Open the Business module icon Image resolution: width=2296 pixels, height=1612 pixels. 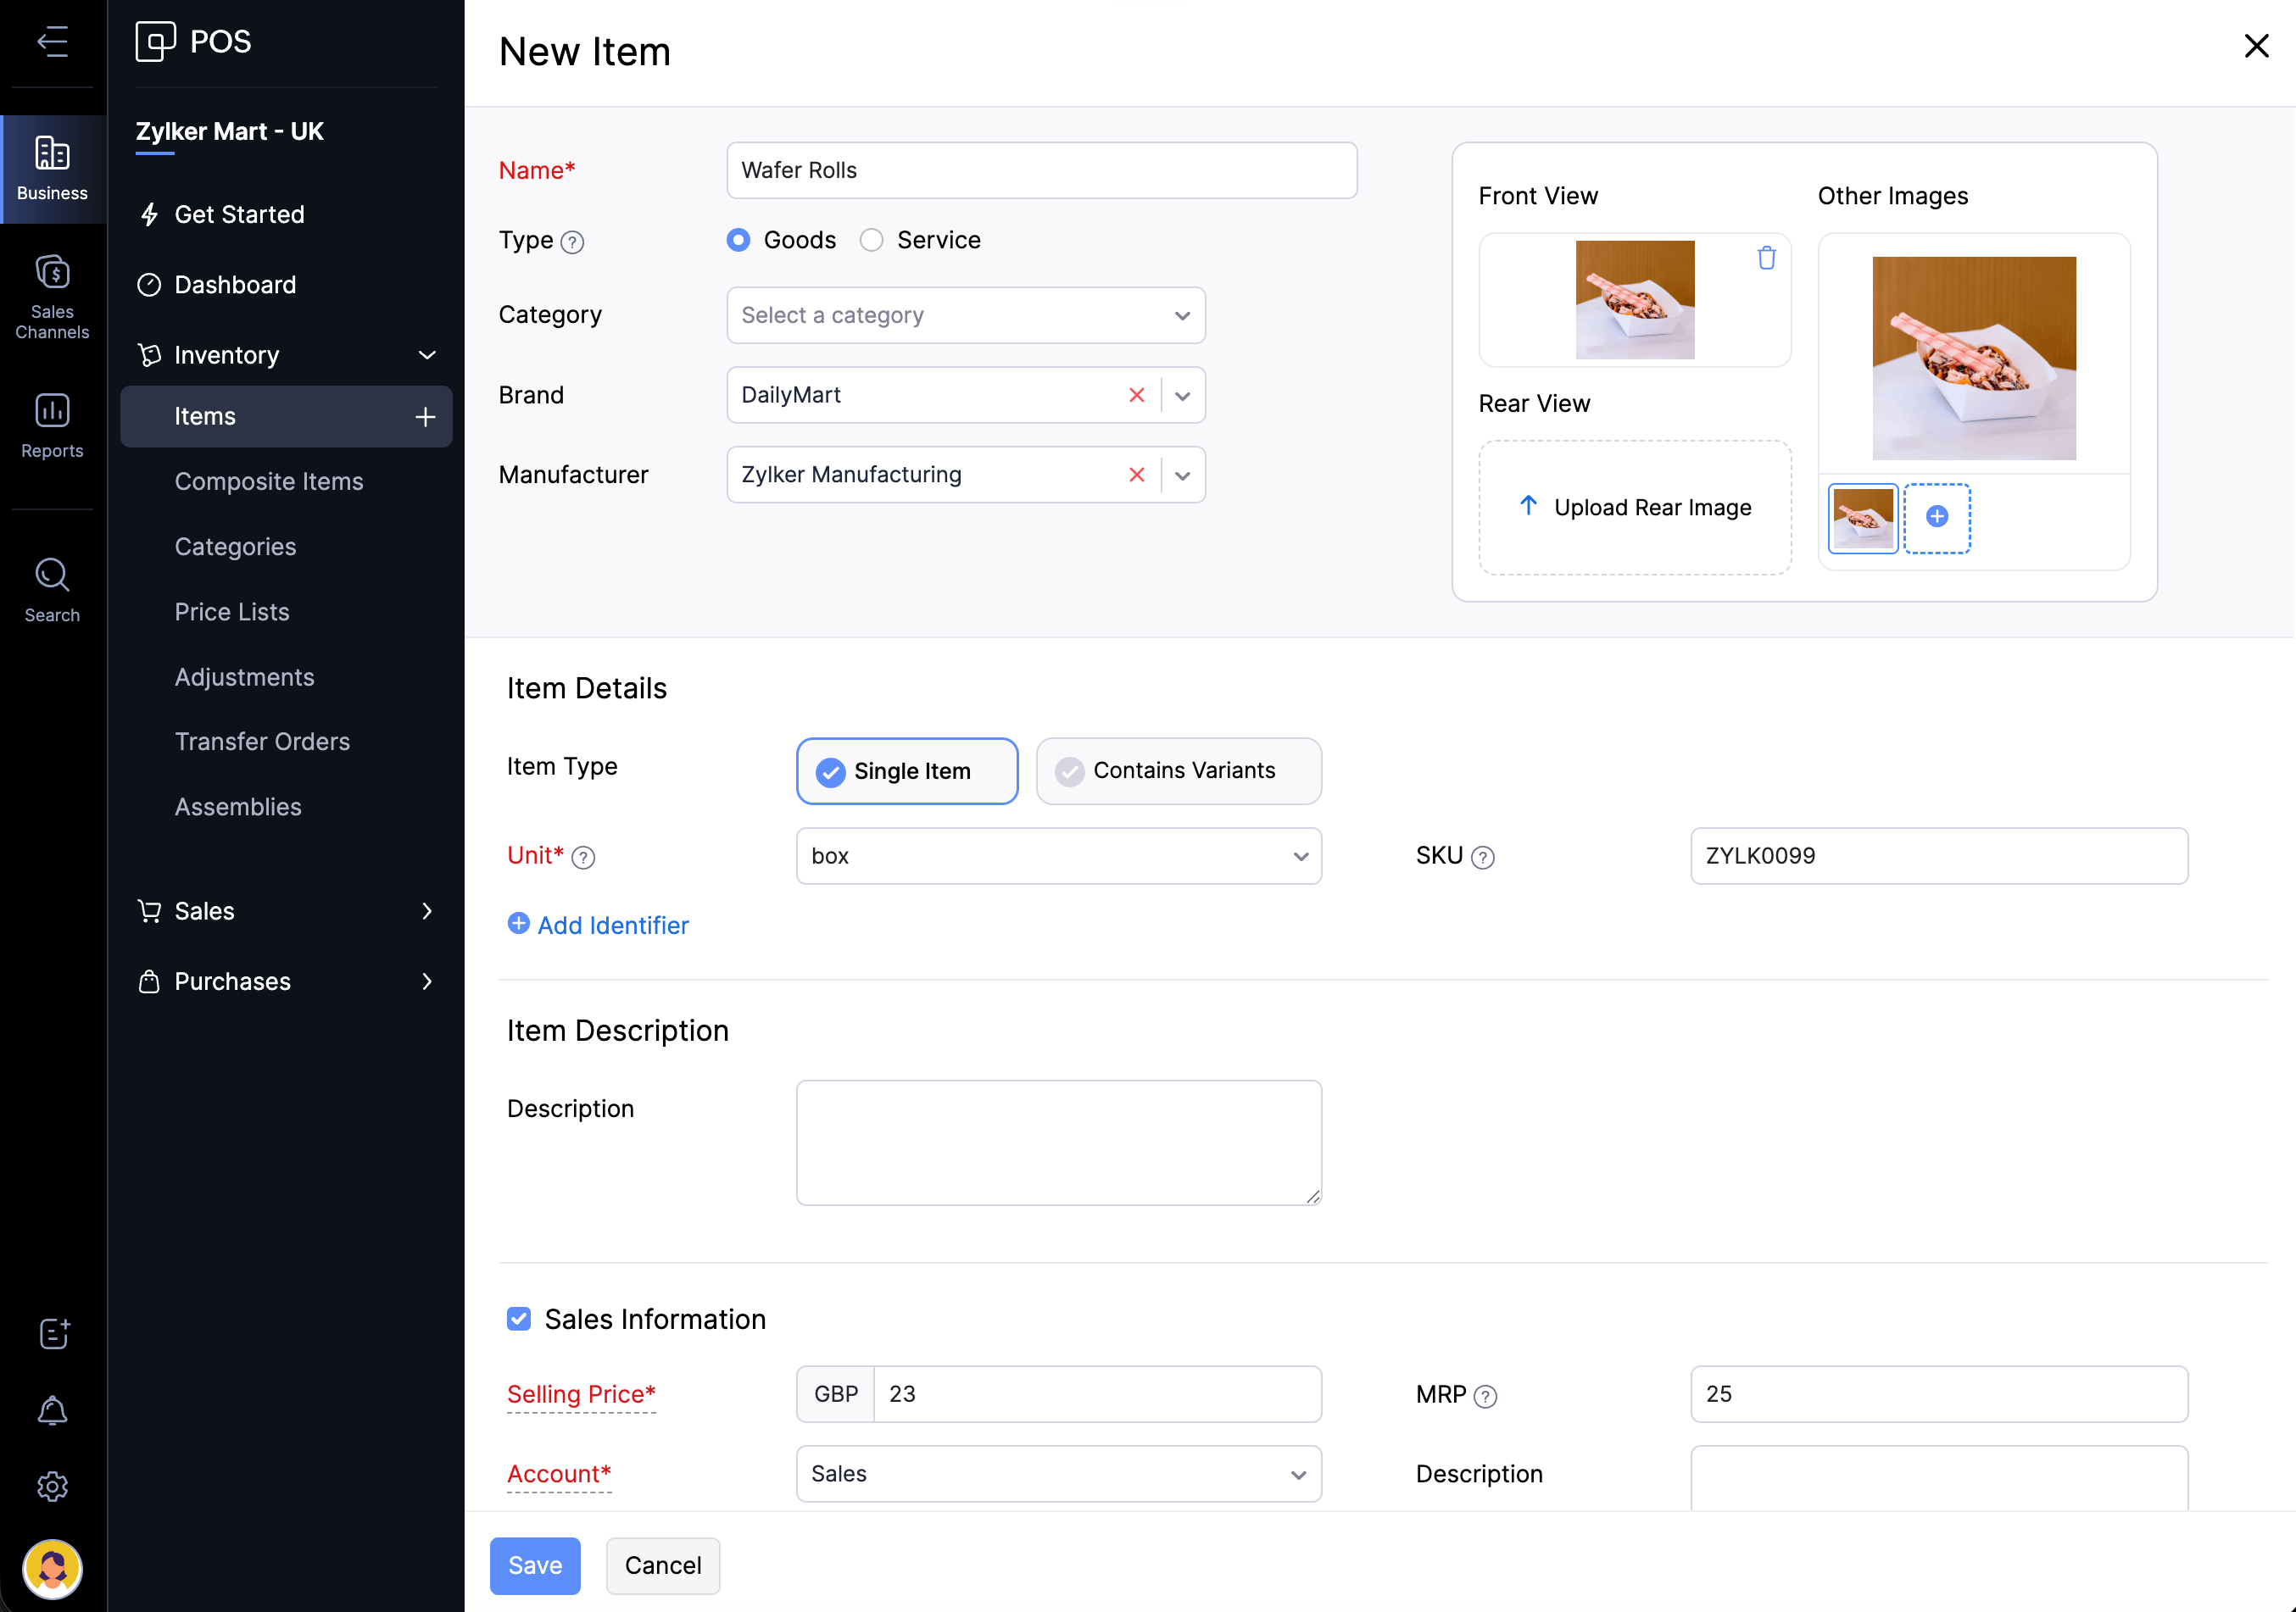click(52, 169)
